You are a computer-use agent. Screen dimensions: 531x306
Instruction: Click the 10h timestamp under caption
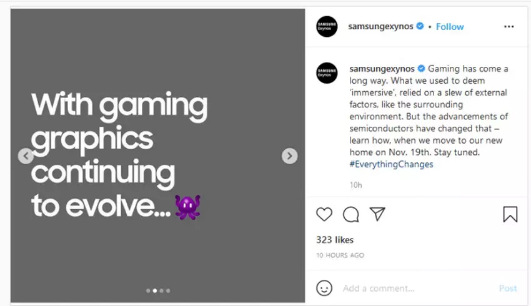coord(356,185)
